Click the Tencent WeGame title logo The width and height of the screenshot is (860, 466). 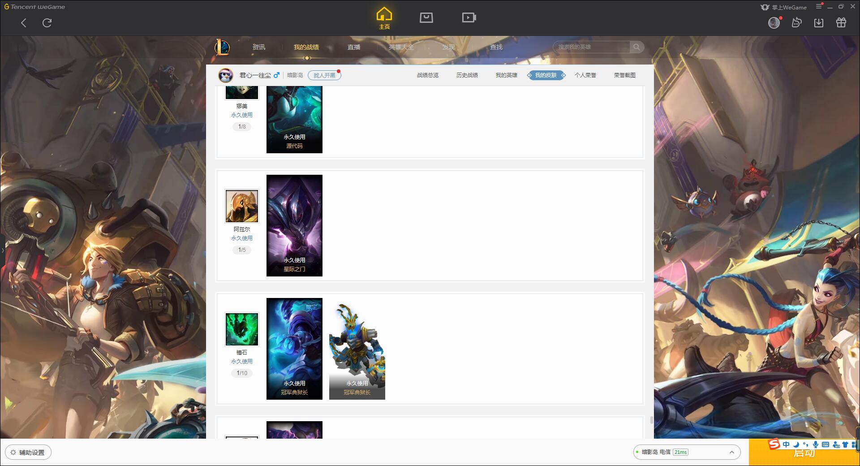tap(34, 7)
